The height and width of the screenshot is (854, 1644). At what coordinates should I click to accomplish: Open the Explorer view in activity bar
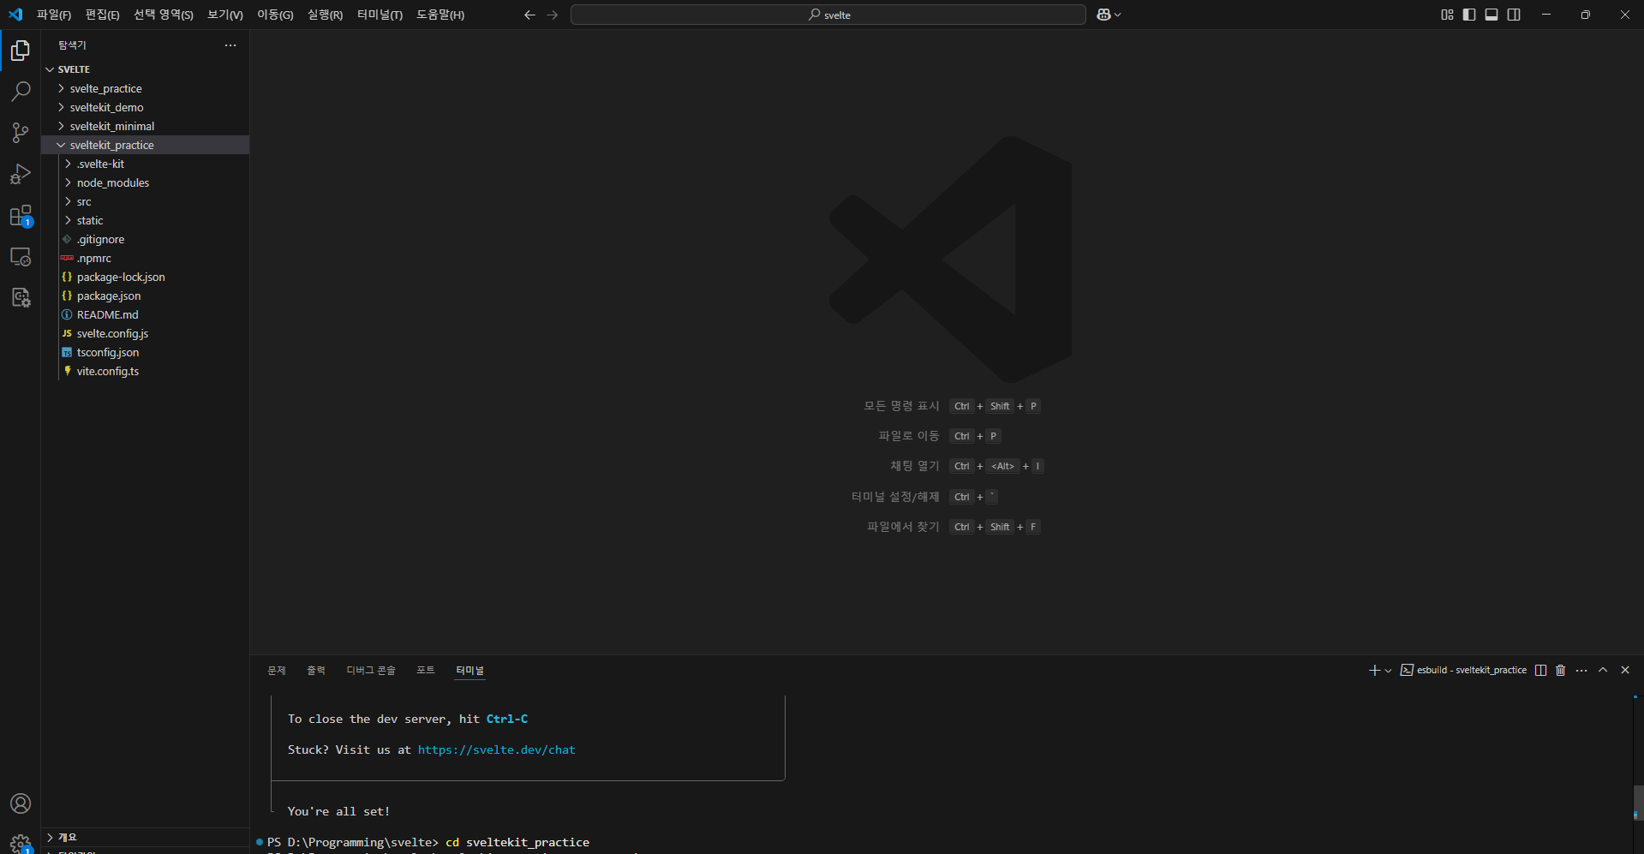[21, 51]
